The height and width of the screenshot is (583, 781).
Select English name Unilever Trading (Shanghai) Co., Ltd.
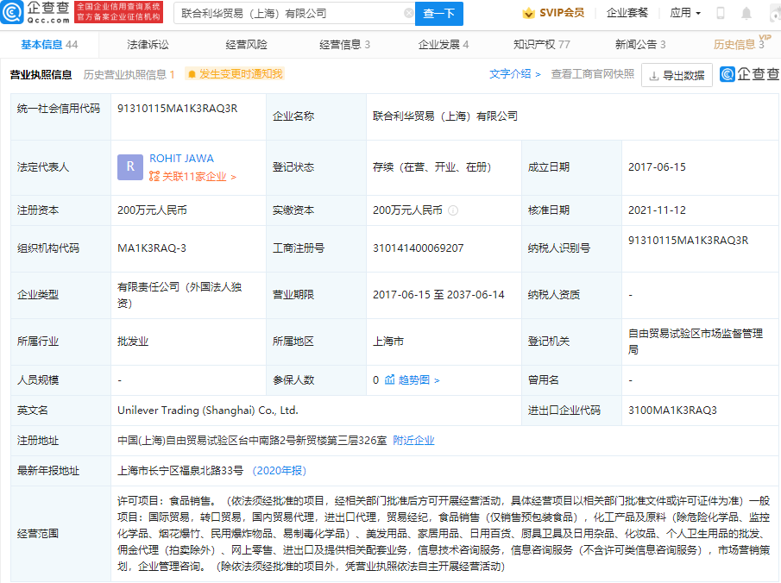pos(208,411)
